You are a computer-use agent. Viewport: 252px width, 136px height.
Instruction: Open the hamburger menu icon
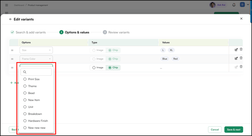point(7,5)
